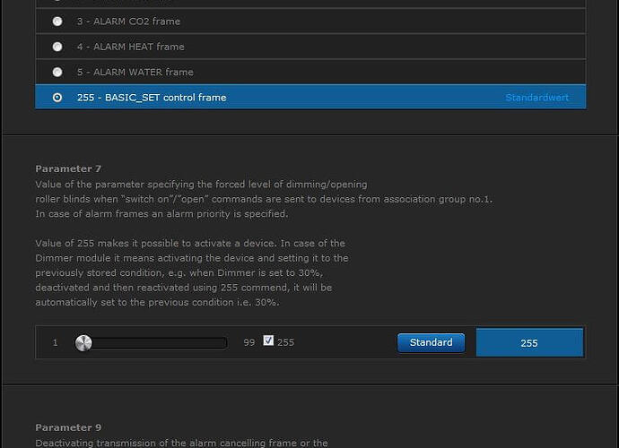Click the 4 - ALARM HEAT frame row label
This screenshot has height=448, width=619.
131,47
